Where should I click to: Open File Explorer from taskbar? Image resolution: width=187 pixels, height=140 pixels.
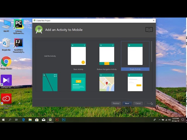coord(30,120)
